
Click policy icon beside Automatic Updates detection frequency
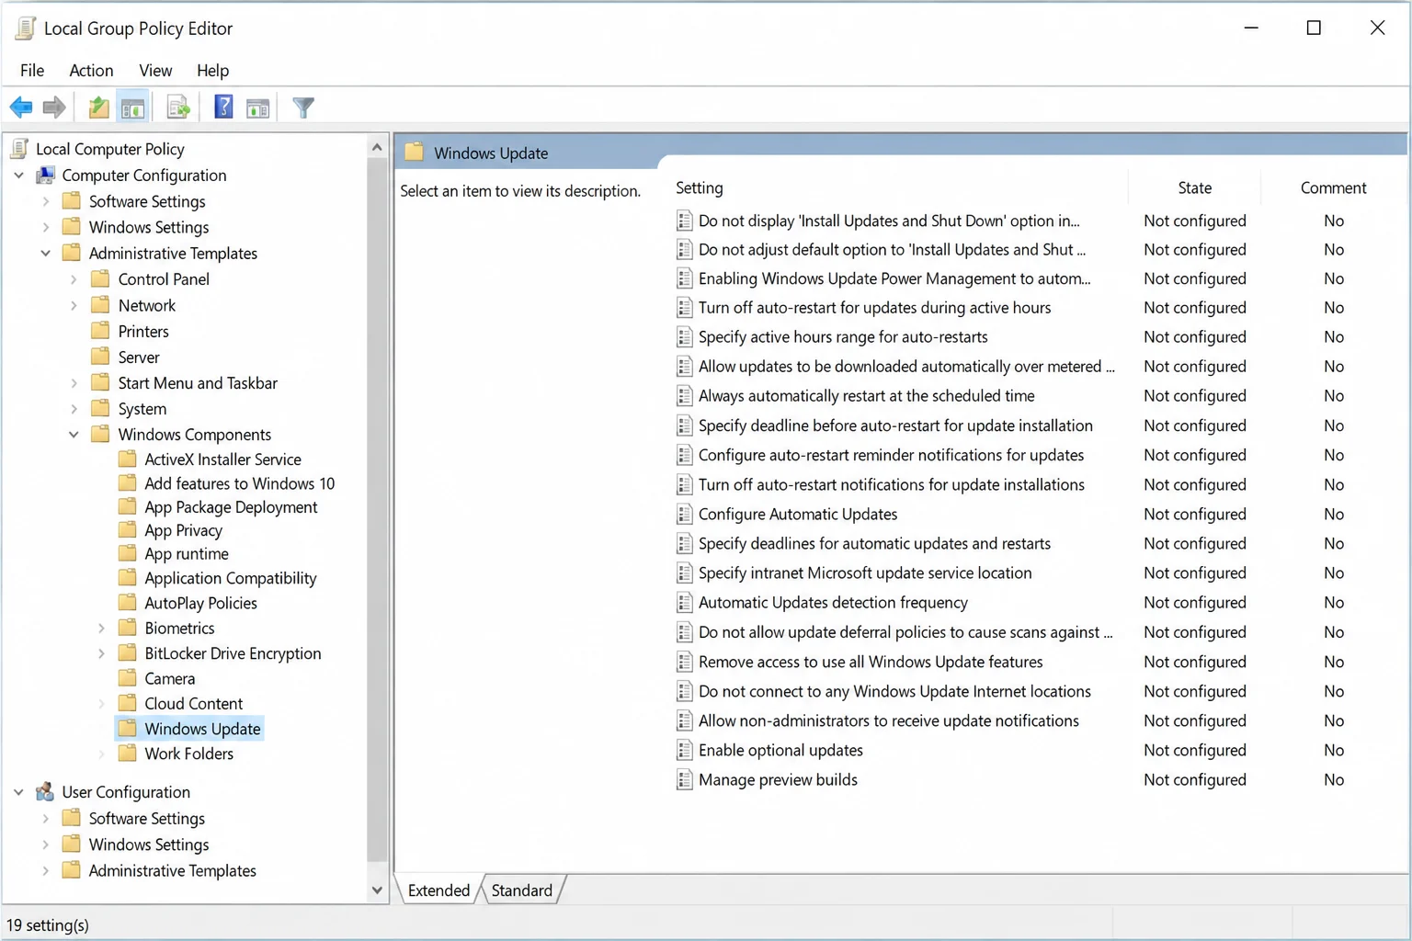685,602
